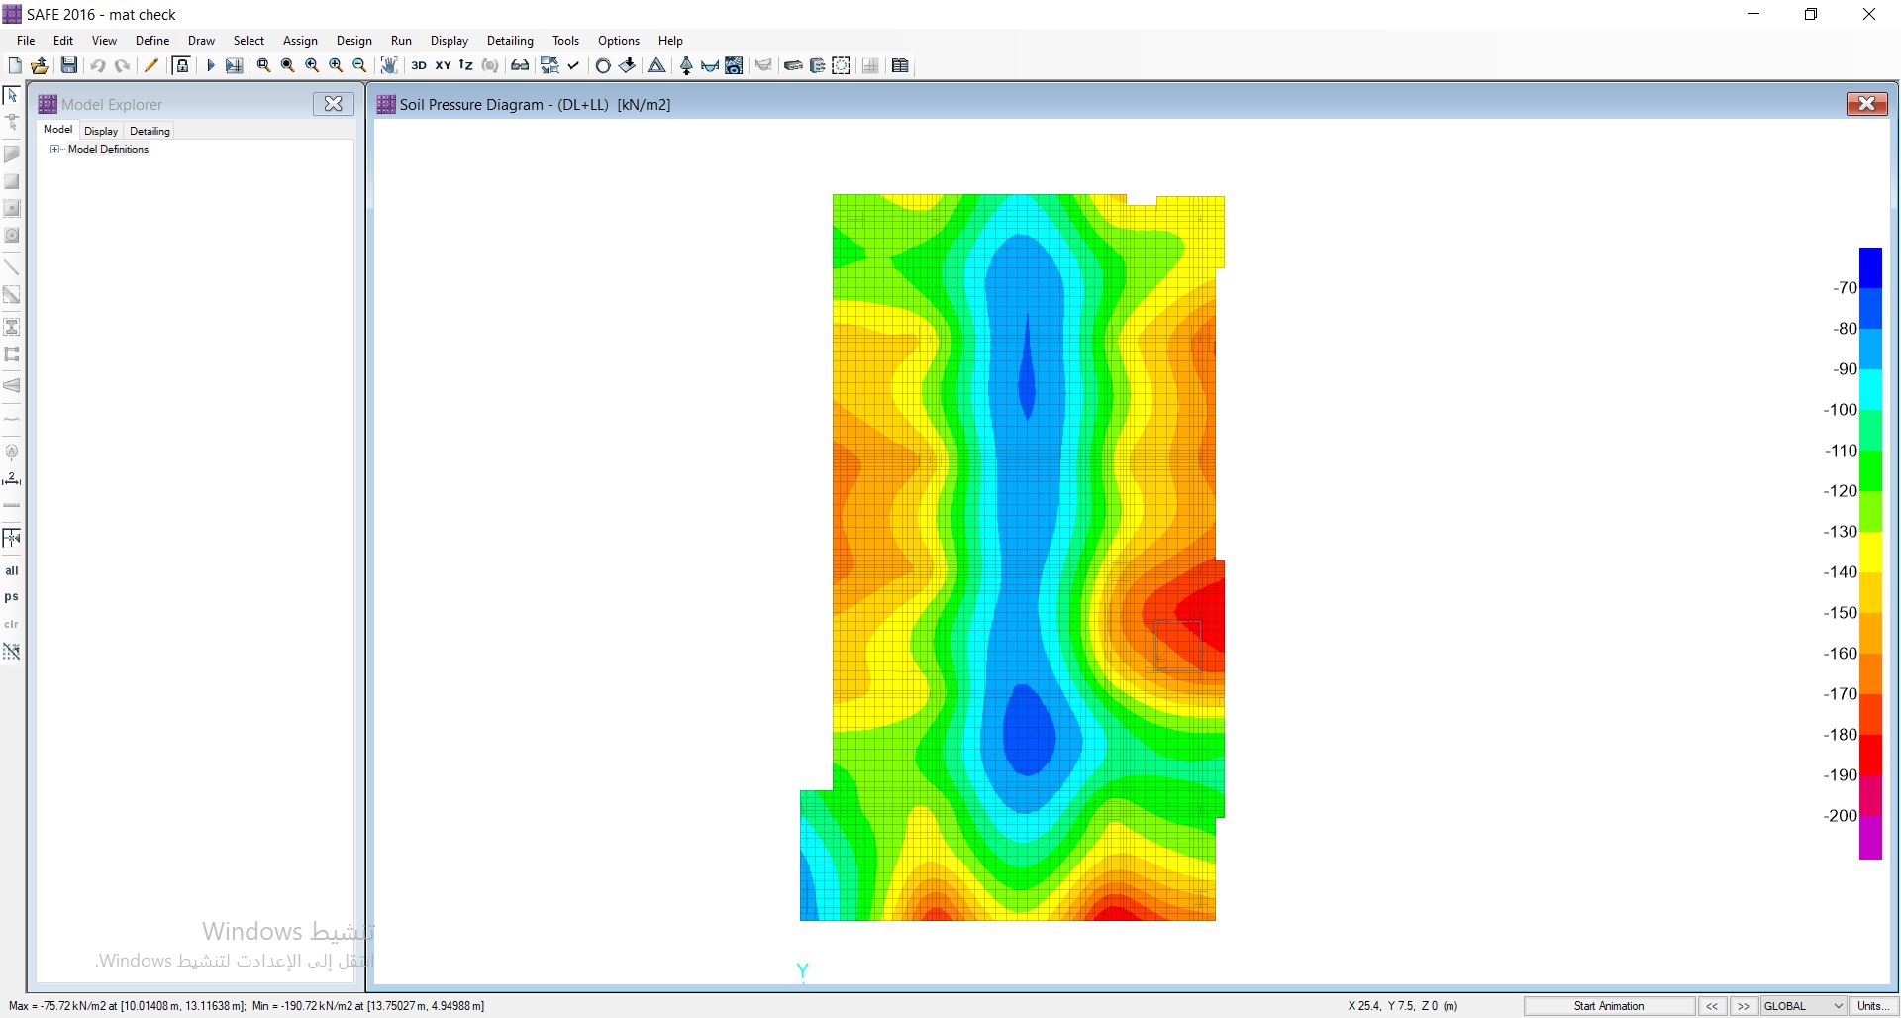Click the intersecting line select icon
Image resolution: width=1901 pixels, height=1018 pixels.
[12, 651]
